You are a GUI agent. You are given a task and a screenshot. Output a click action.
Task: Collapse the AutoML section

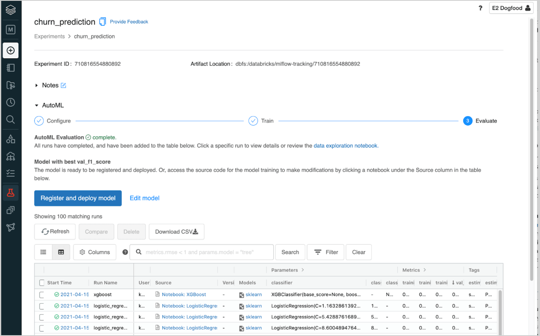tap(37, 106)
